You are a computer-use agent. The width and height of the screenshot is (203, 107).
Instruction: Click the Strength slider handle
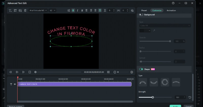153,97
